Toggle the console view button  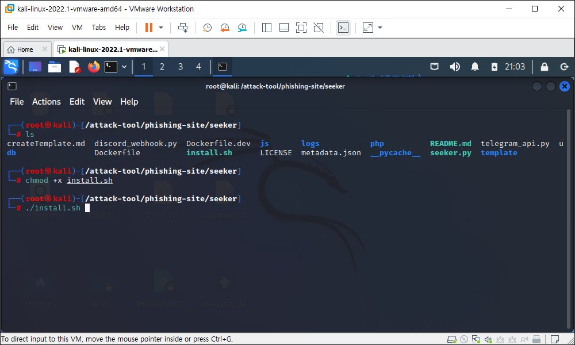click(x=343, y=28)
